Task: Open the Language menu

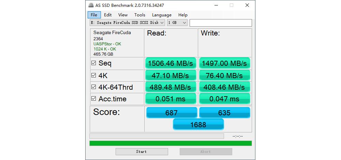Action: [x=162, y=15]
